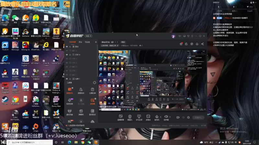The image size is (259, 145).
Task: Toggle visibility of 窗口 2 source
Action: (67, 51)
